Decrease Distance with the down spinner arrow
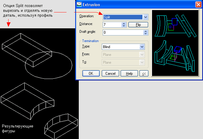 pos(123,26)
